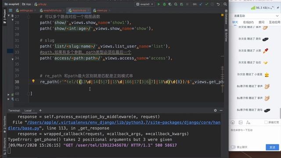281x158 pixels.
Task: Click the blue 发送 send button
Action: [x=272, y=147]
